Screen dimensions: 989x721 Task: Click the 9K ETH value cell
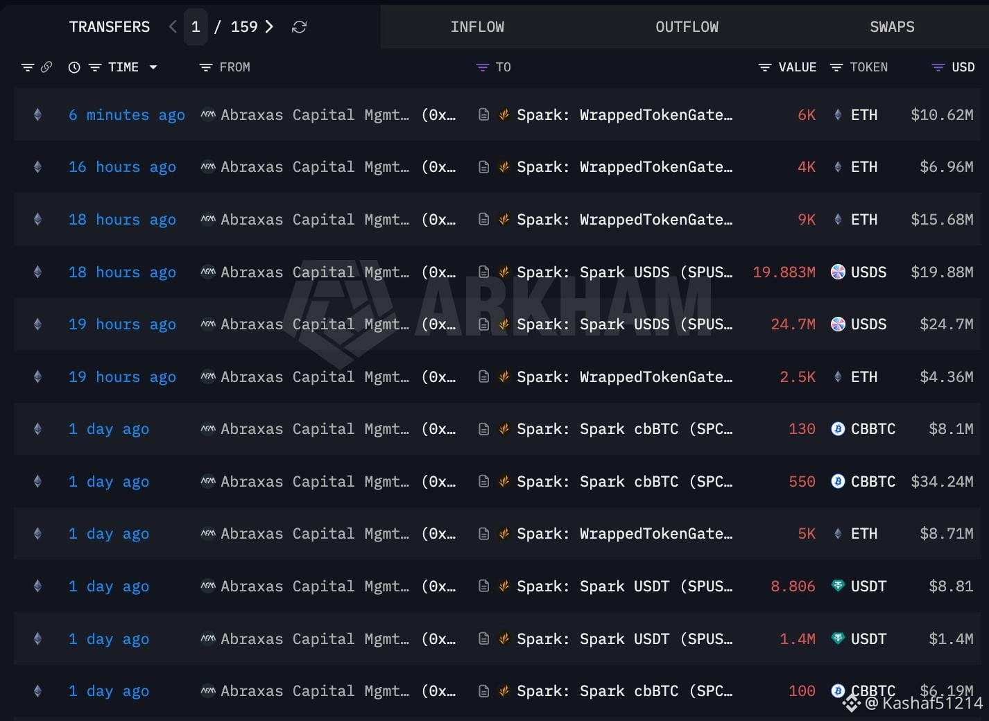click(x=807, y=220)
